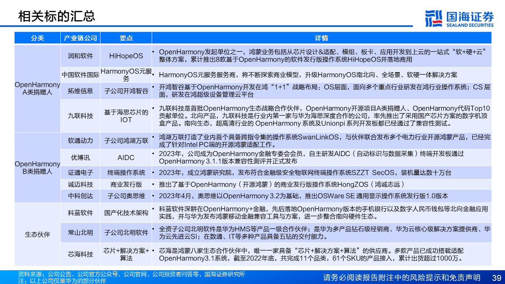Select the HarmonyOS元服务 key point cell

[x=126, y=75]
